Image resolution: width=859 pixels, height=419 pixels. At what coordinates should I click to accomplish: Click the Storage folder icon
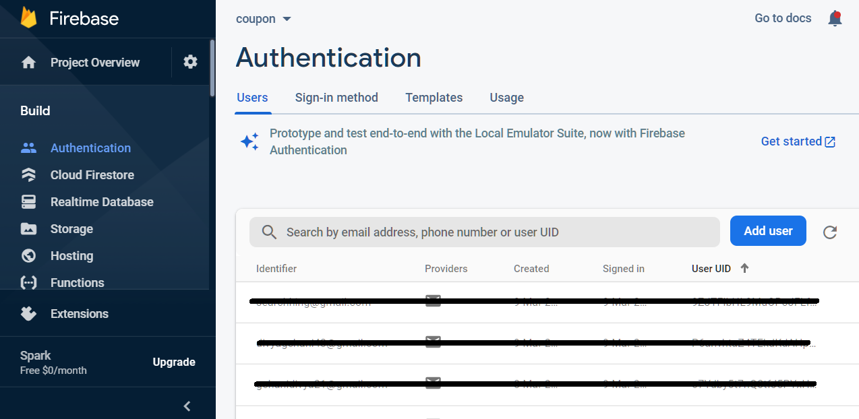click(x=28, y=229)
